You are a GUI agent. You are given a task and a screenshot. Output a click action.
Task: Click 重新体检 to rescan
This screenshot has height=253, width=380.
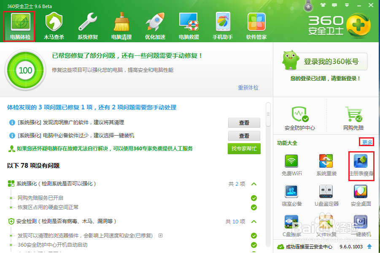point(248,87)
